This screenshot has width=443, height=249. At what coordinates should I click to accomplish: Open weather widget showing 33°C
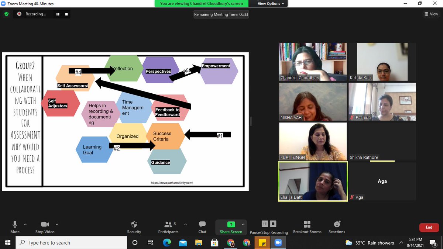[370, 243]
